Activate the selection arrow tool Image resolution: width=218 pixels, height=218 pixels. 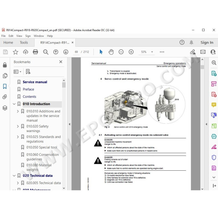click(x=101, y=52)
